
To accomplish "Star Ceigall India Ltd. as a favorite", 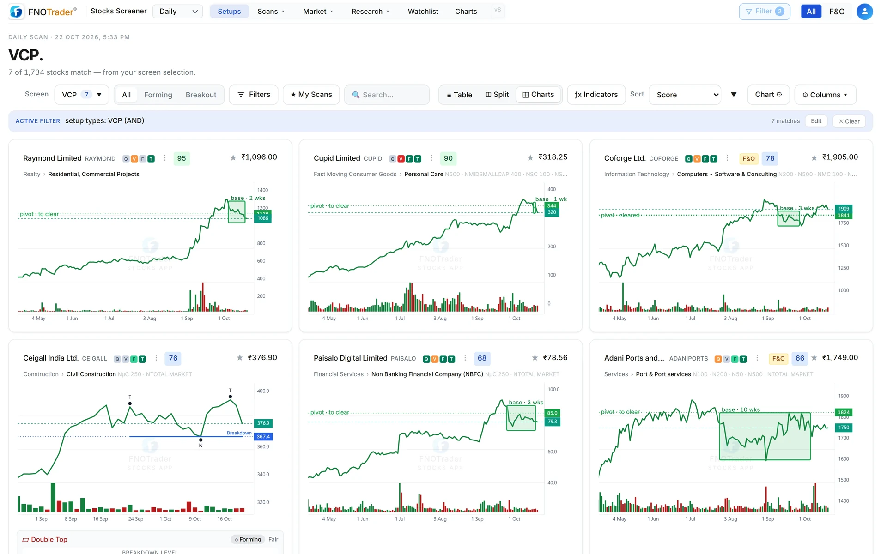I will (x=239, y=358).
